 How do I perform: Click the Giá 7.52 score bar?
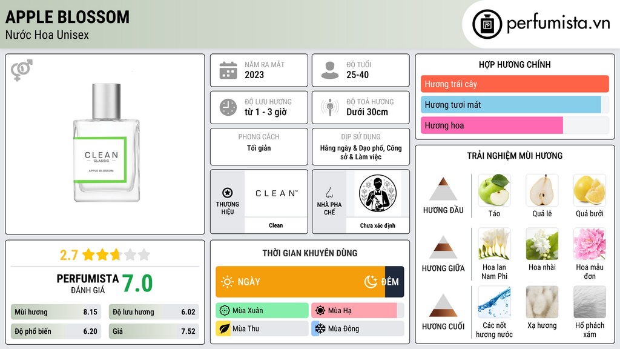pyautogui.click(x=154, y=331)
